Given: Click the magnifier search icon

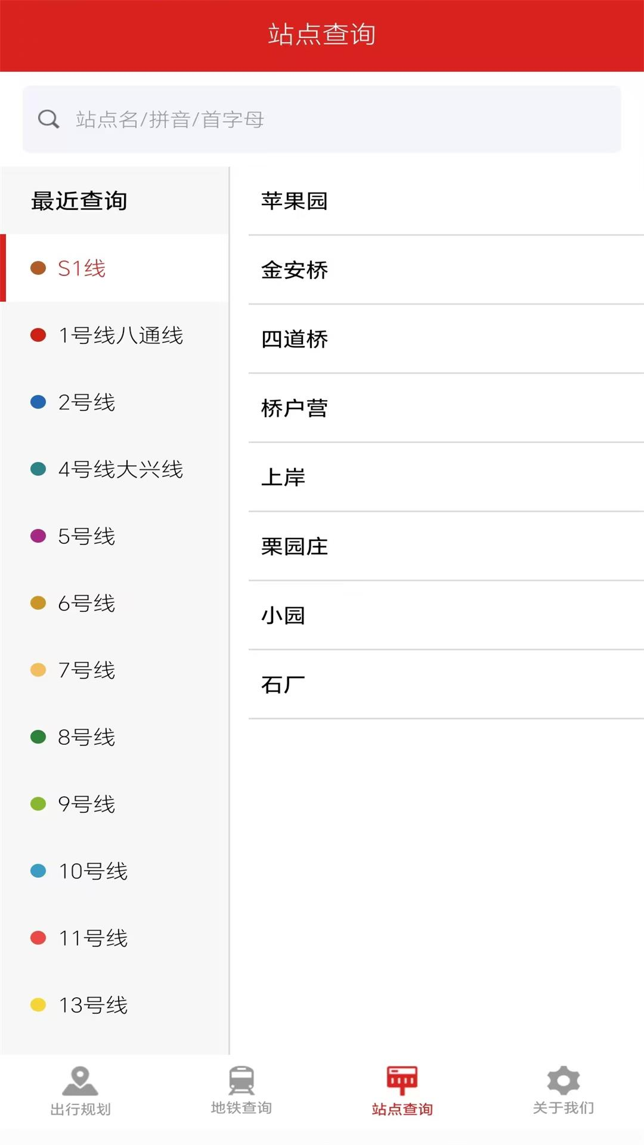Looking at the screenshot, I should (x=49, y=119).
